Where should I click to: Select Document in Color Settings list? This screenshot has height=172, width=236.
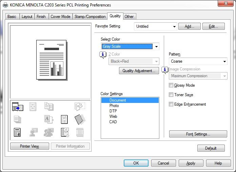(x=130, y=100)
